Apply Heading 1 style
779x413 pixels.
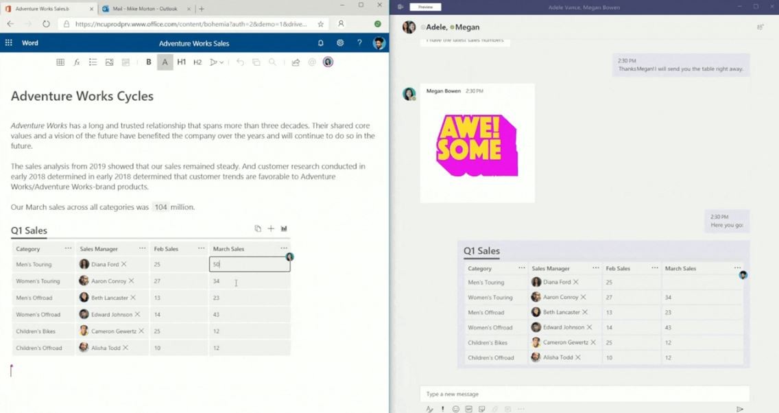click(181, 62)
